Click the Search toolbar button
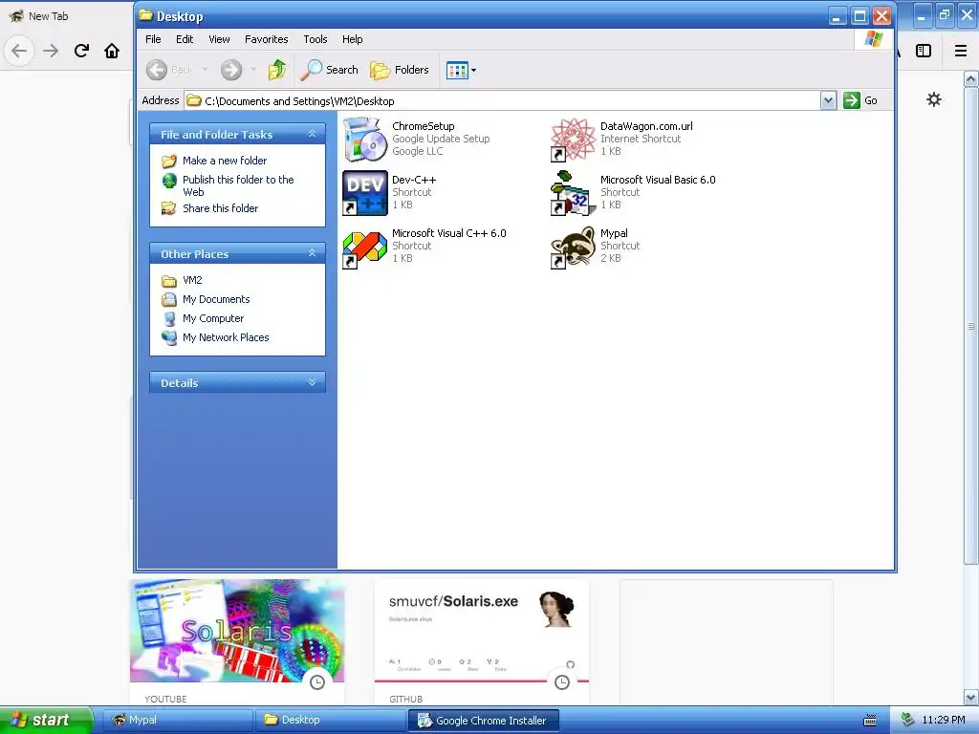 [x=329, y=70]
